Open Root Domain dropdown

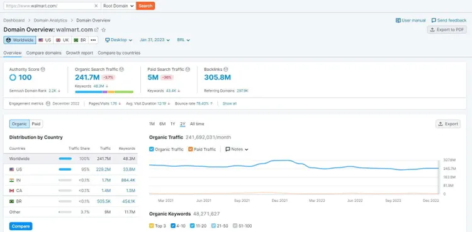[118, 6]
